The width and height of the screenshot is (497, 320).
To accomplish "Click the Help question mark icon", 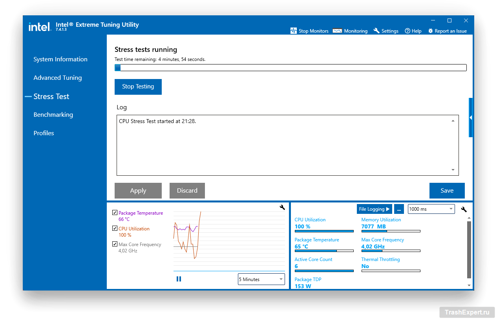I will pos(407,31).
